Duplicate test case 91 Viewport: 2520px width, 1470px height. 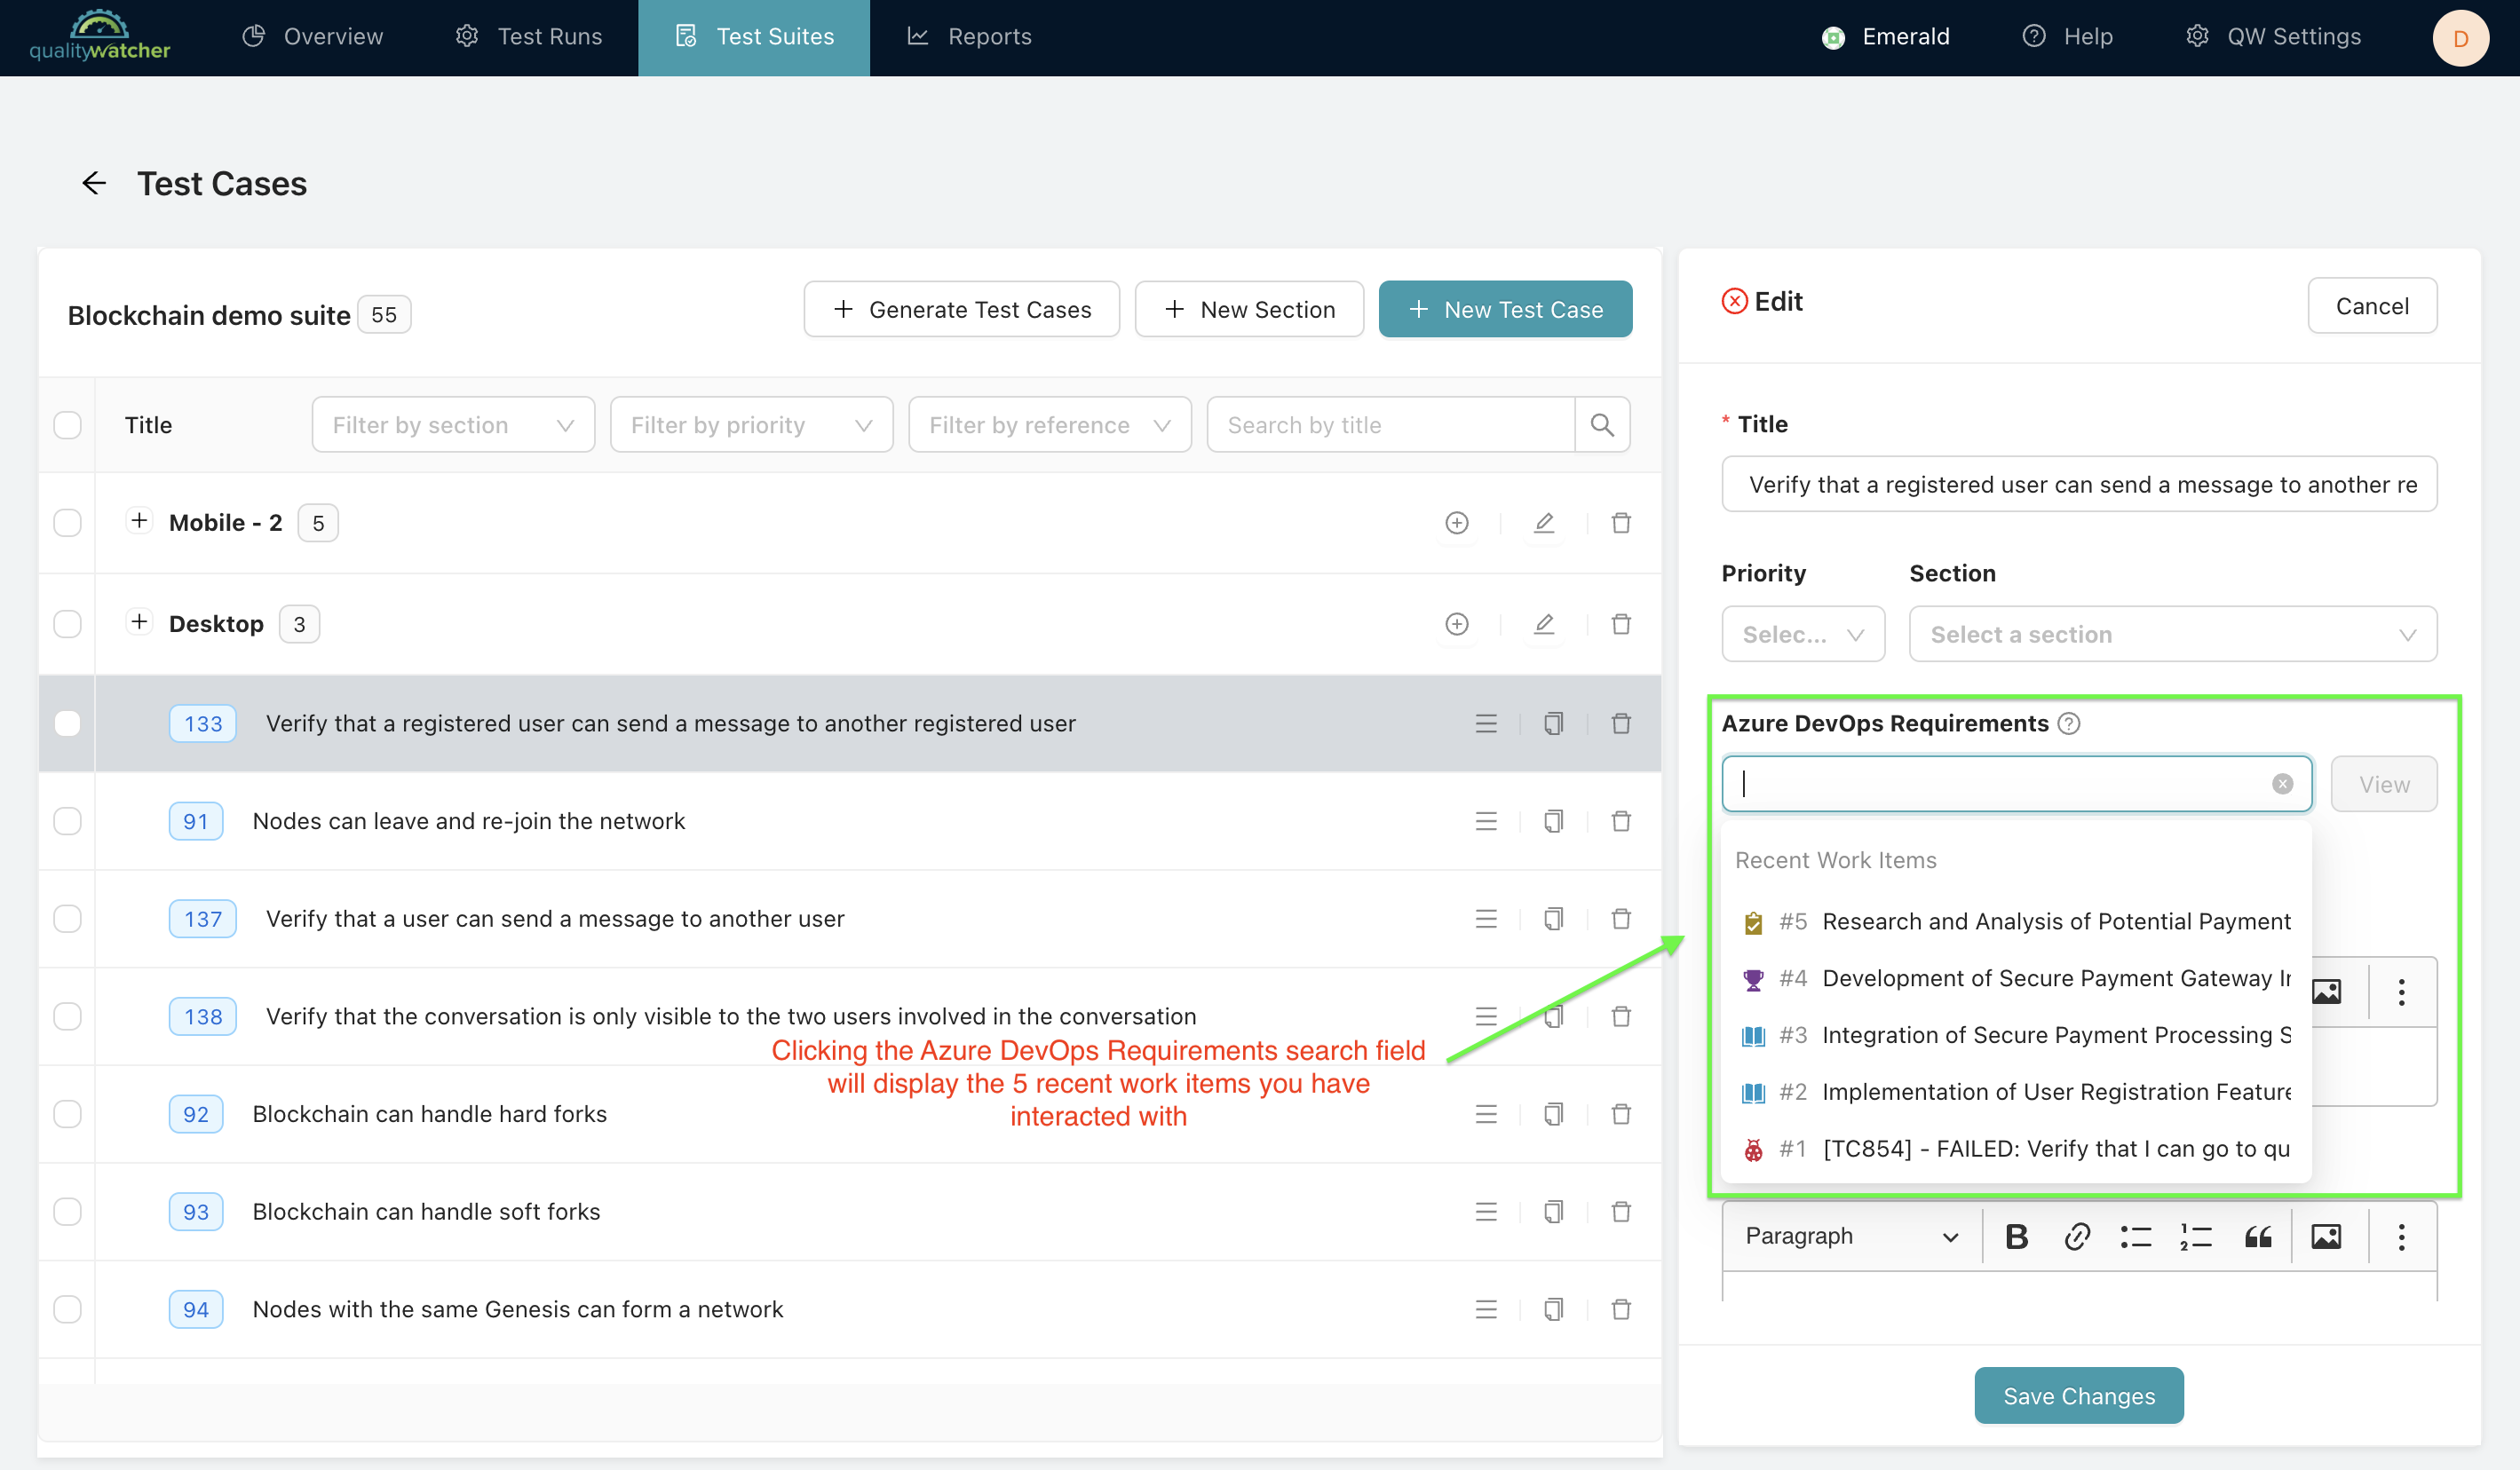(x=1553, y=821)
